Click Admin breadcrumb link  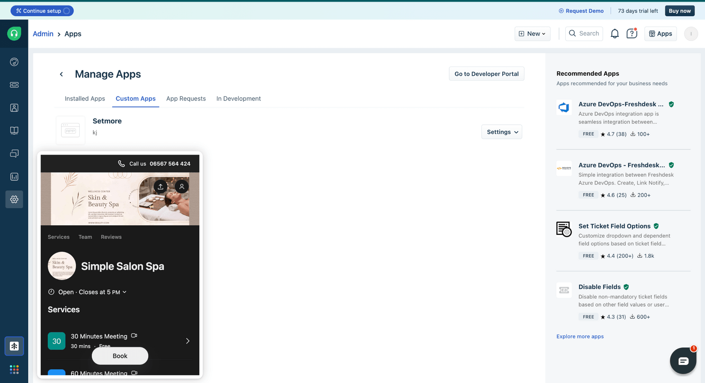(x=43, y=34)
